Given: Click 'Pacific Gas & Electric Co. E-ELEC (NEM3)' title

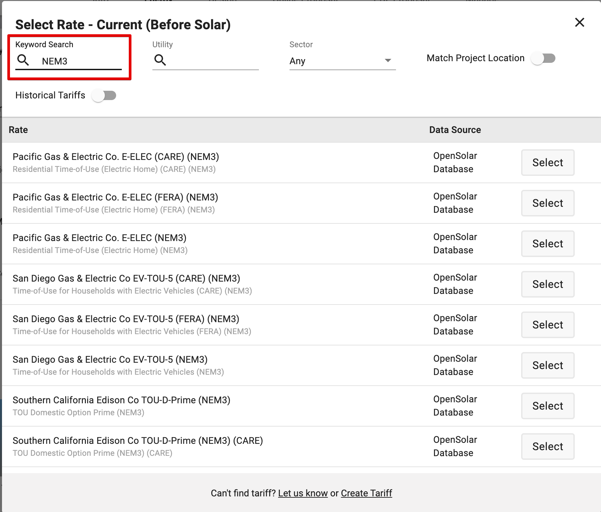Looking at the screenshot, I should pos(100,238).
